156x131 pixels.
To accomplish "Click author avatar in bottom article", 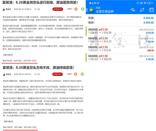I will 4,74.
